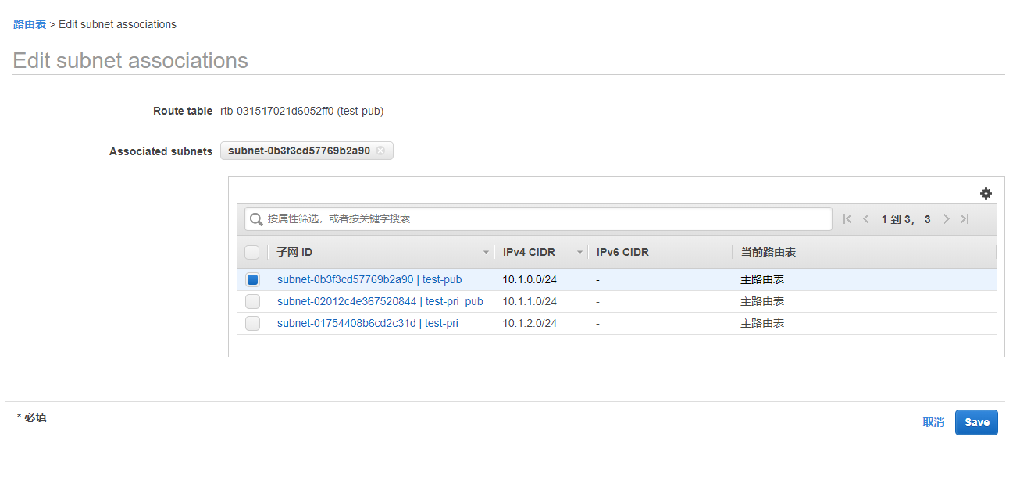Click 主路由表 in the test-pri_pub row

(x=762, y=301)
